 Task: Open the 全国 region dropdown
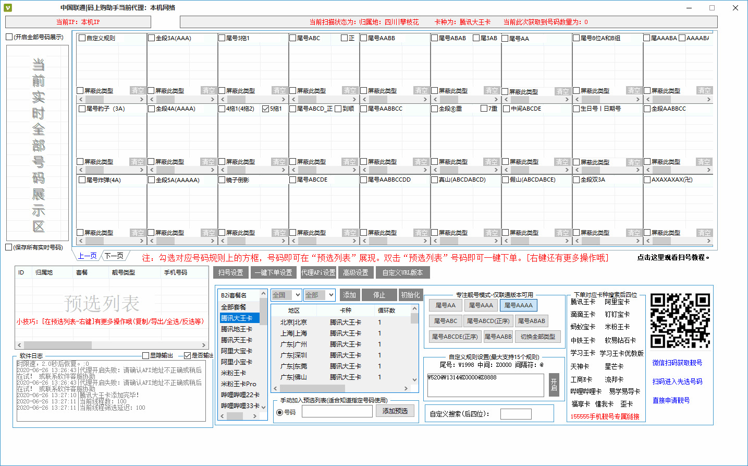tap(286, 295)
